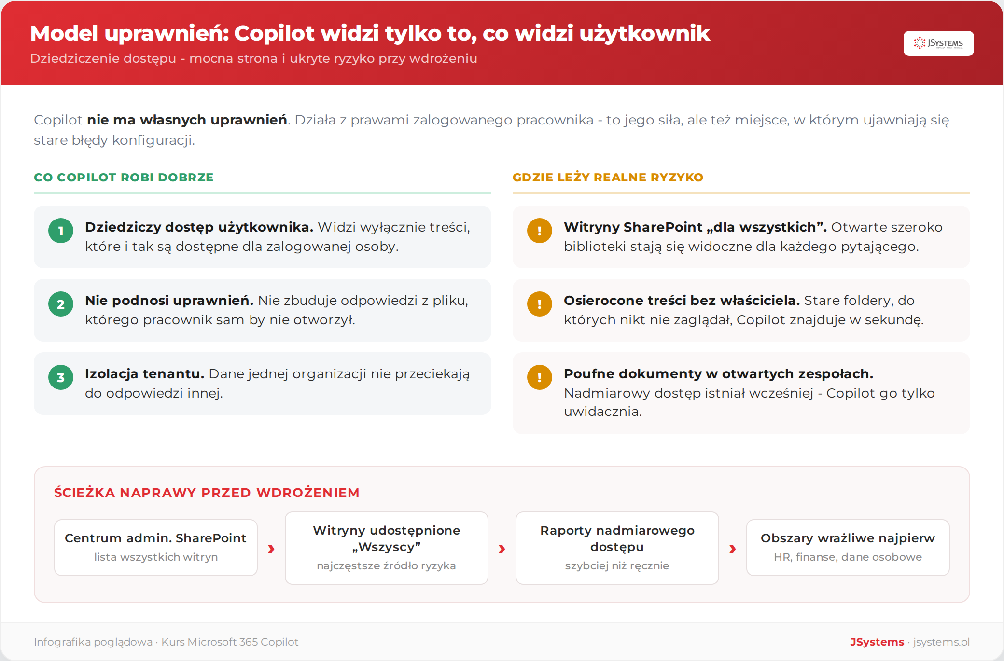Click the JSystems logo in the header
The image size is (1004, 661).
pos(938,43)
